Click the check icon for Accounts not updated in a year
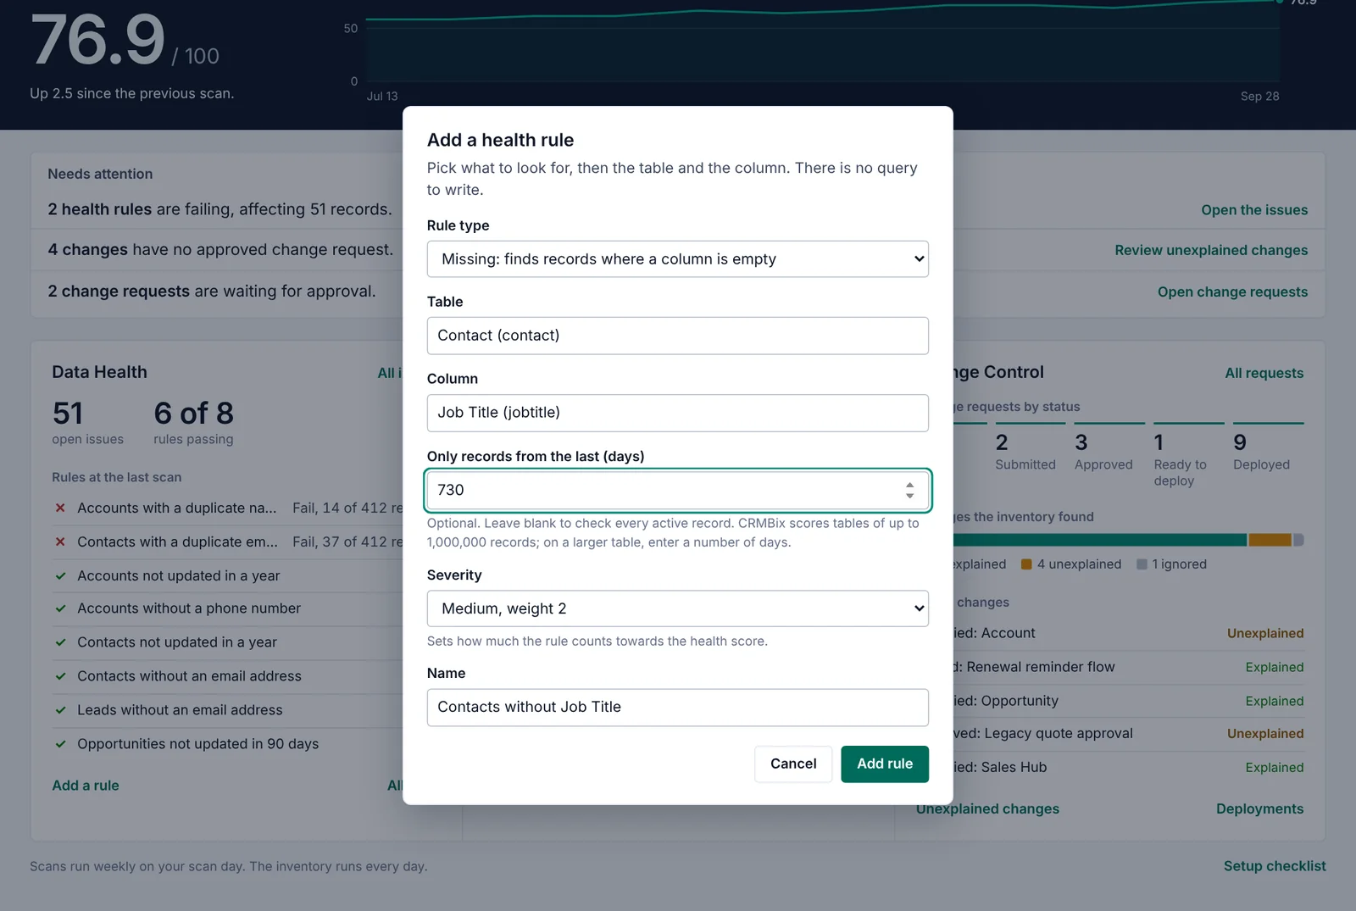The height and width of the screenshot is (911, 1356). pos(60,575)
